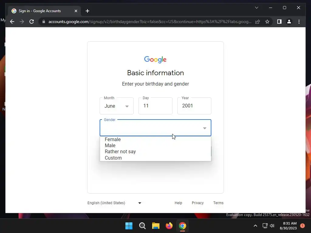Show hidden system tray icons

255,226
